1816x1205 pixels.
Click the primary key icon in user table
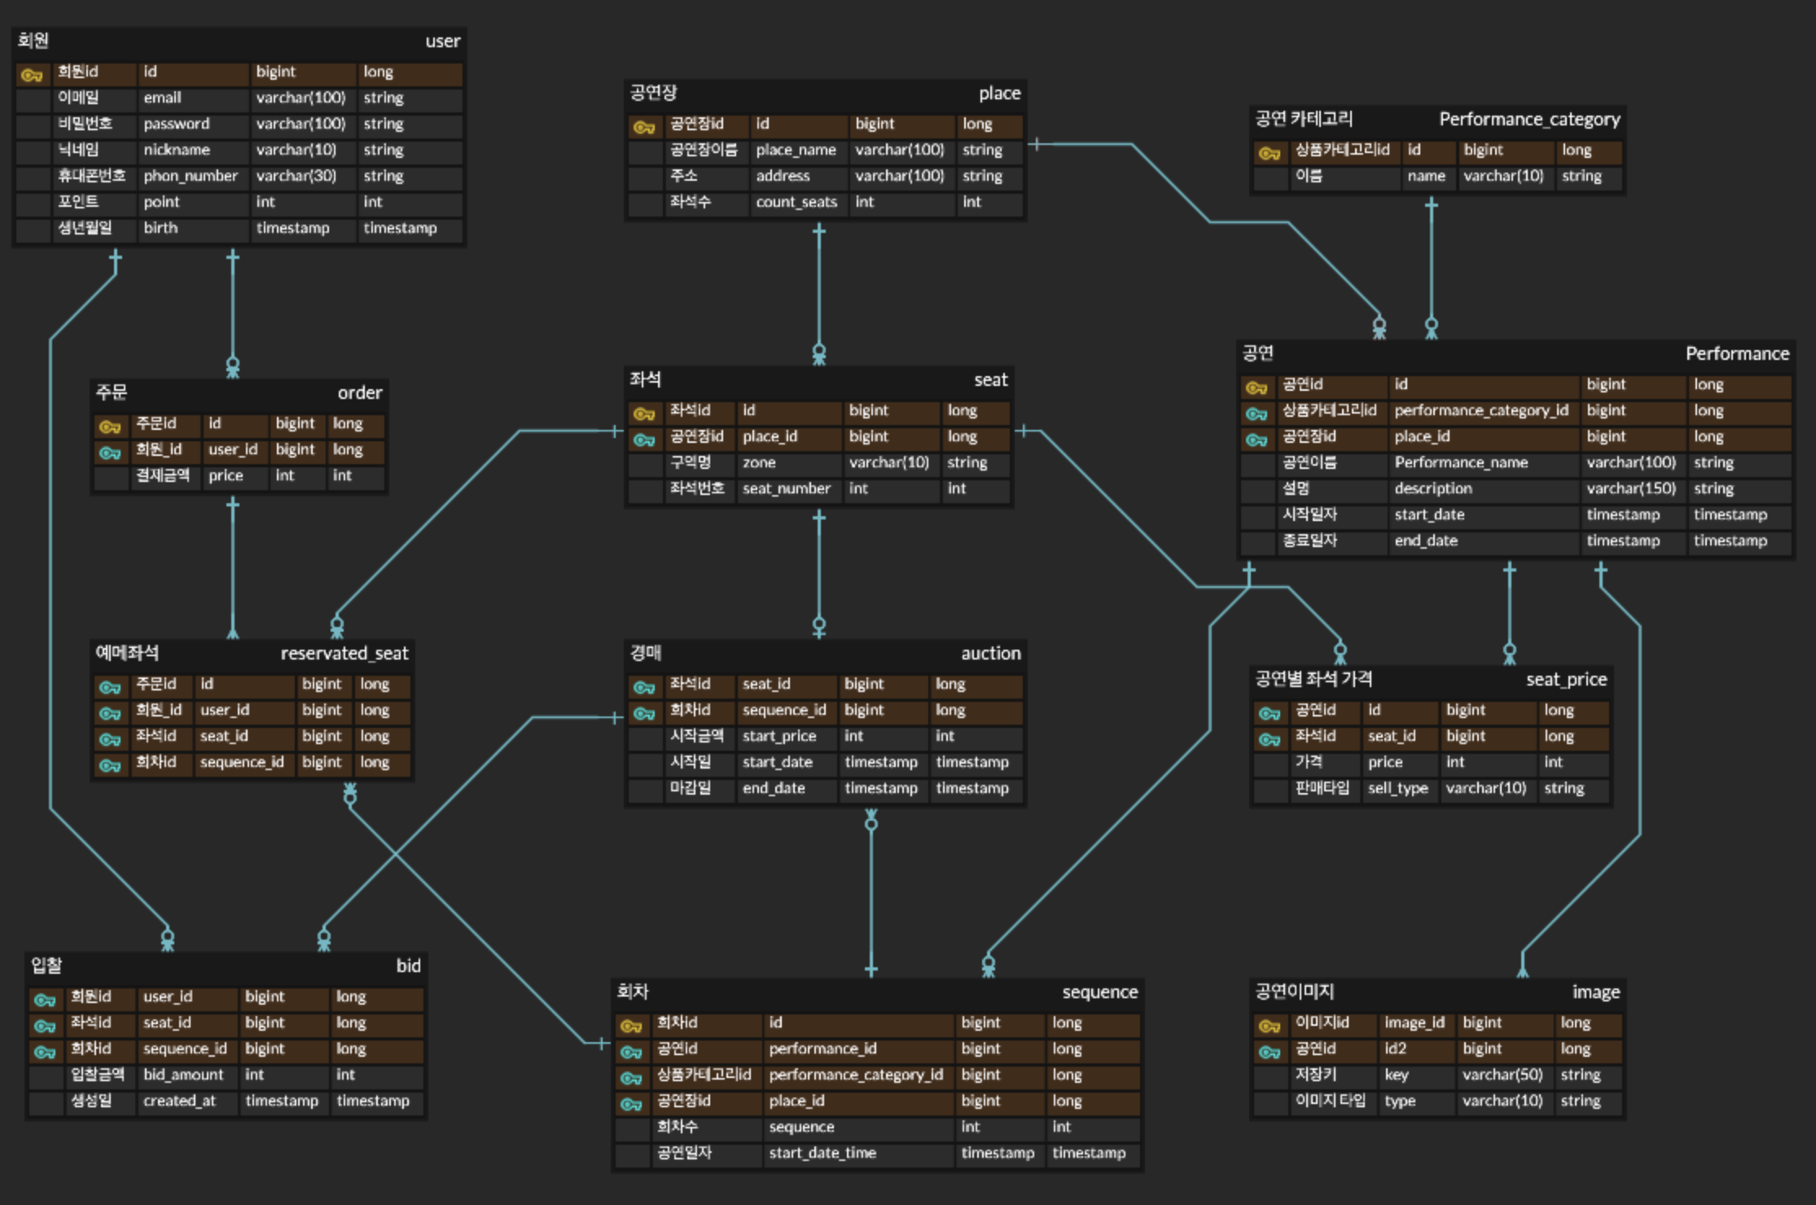(32, 75)
